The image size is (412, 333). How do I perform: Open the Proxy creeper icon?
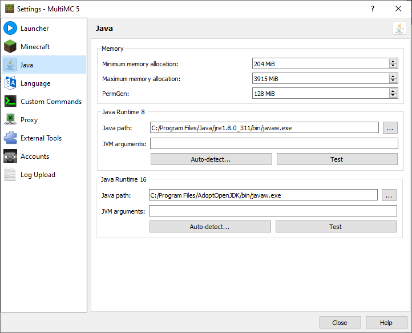point(10,120)
